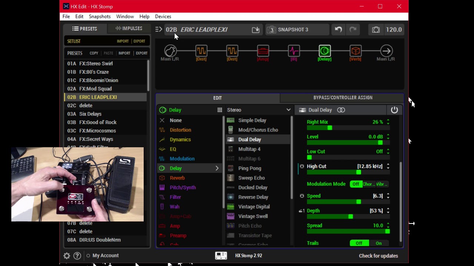This screenshot has height=266, width=474.
Task: Click the undo arrow icon
Action: point(338,30)
